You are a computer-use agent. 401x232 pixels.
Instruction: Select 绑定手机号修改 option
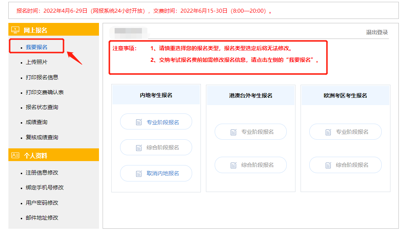44,188
